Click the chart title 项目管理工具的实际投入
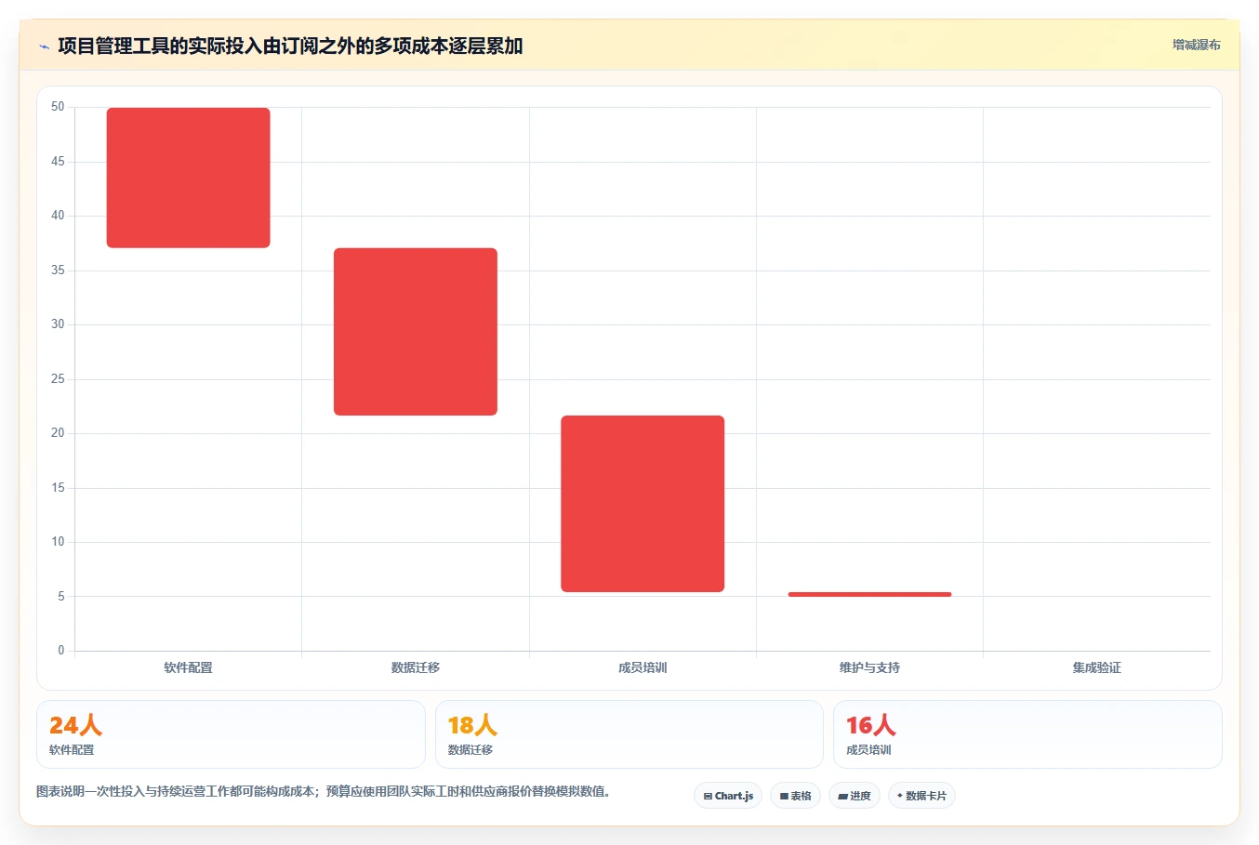Image resolution: width=1259 pixels, height=845 pixels. pyautogui.click(x=290, y=46)
